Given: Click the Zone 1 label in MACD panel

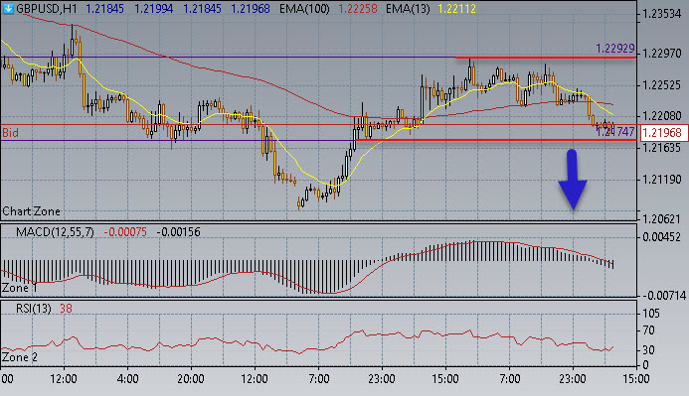Looking at the screenshot, I should pyautogui.click(x=19, y=288).
